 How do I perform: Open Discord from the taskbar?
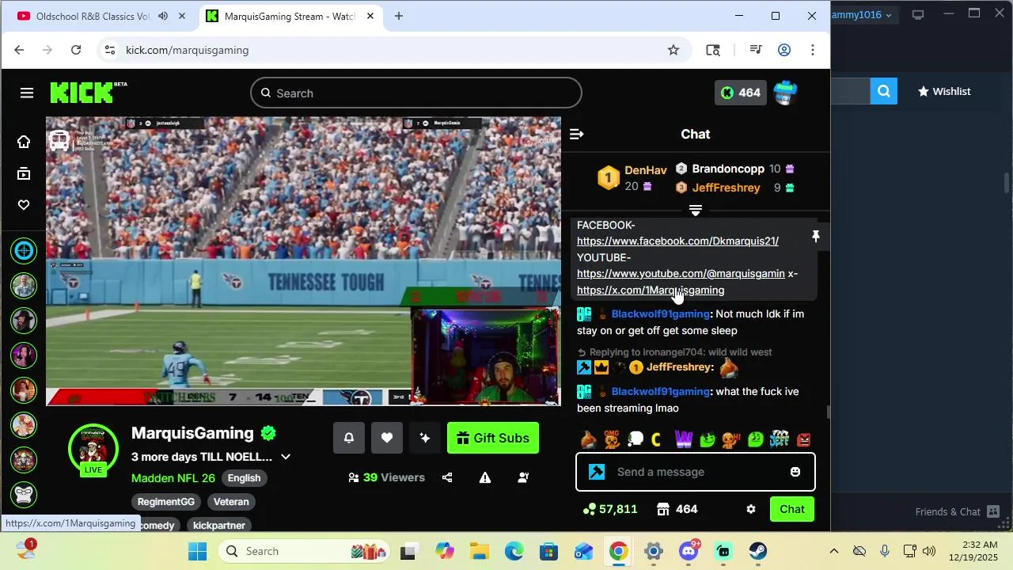pos(689,552)
